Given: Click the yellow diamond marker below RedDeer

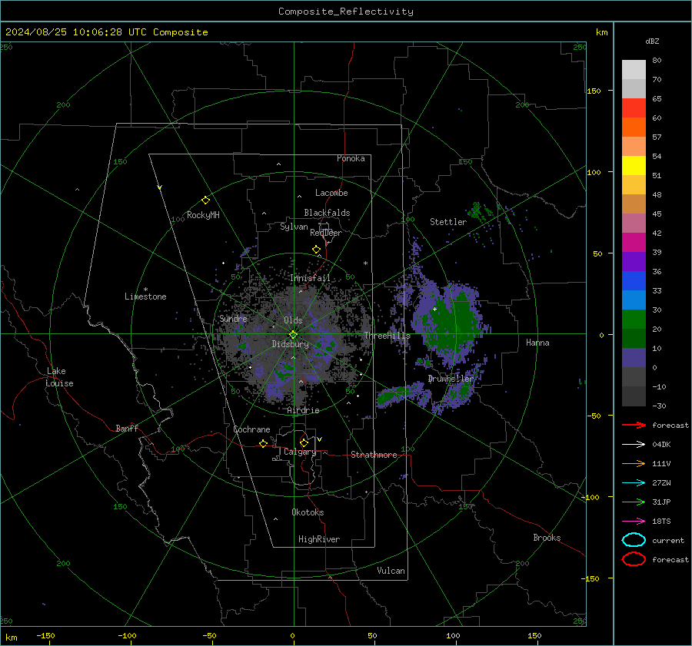Looking at the screenshot, I should [317, 250].
